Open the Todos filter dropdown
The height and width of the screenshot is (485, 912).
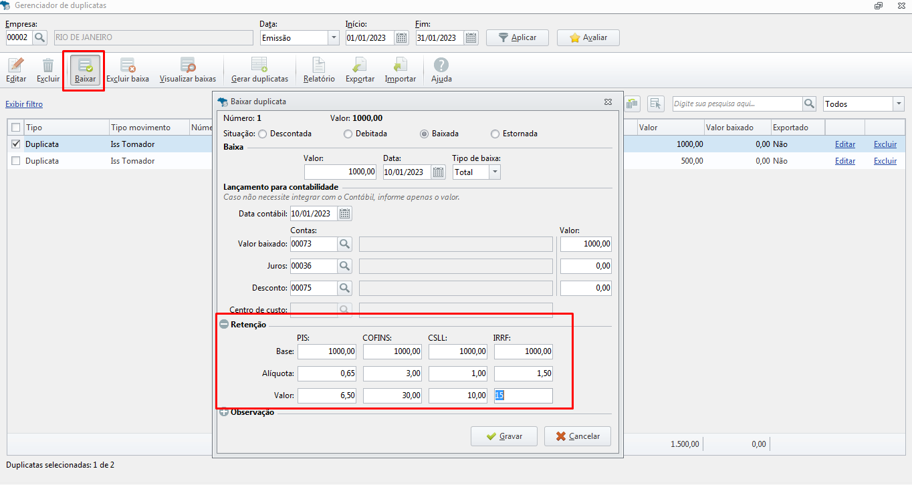(x=899, y=104)
